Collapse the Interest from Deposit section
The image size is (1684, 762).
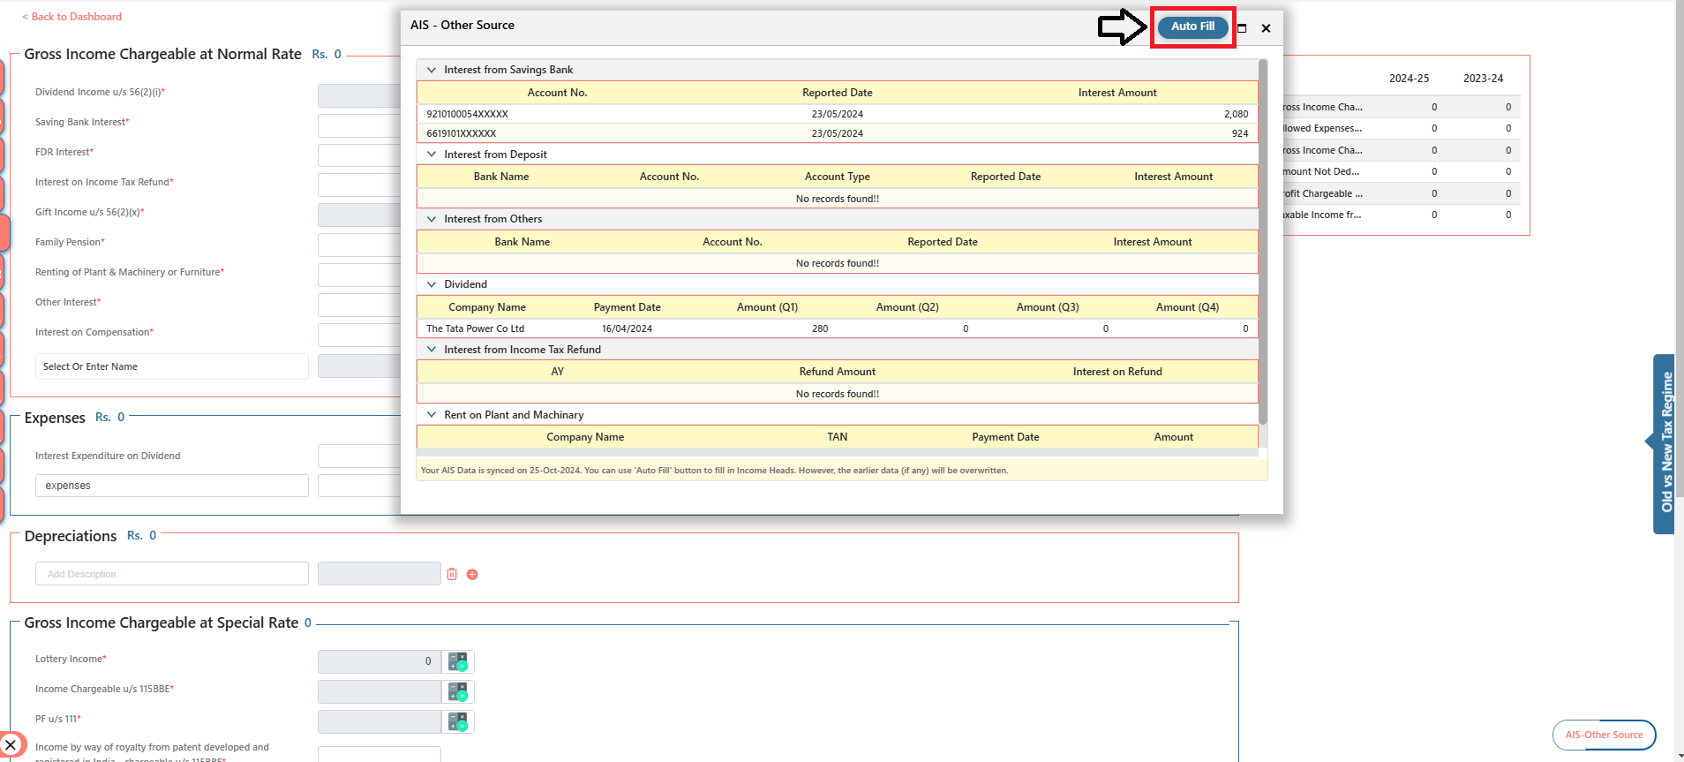pyautogui.click(x=432, y=155)
